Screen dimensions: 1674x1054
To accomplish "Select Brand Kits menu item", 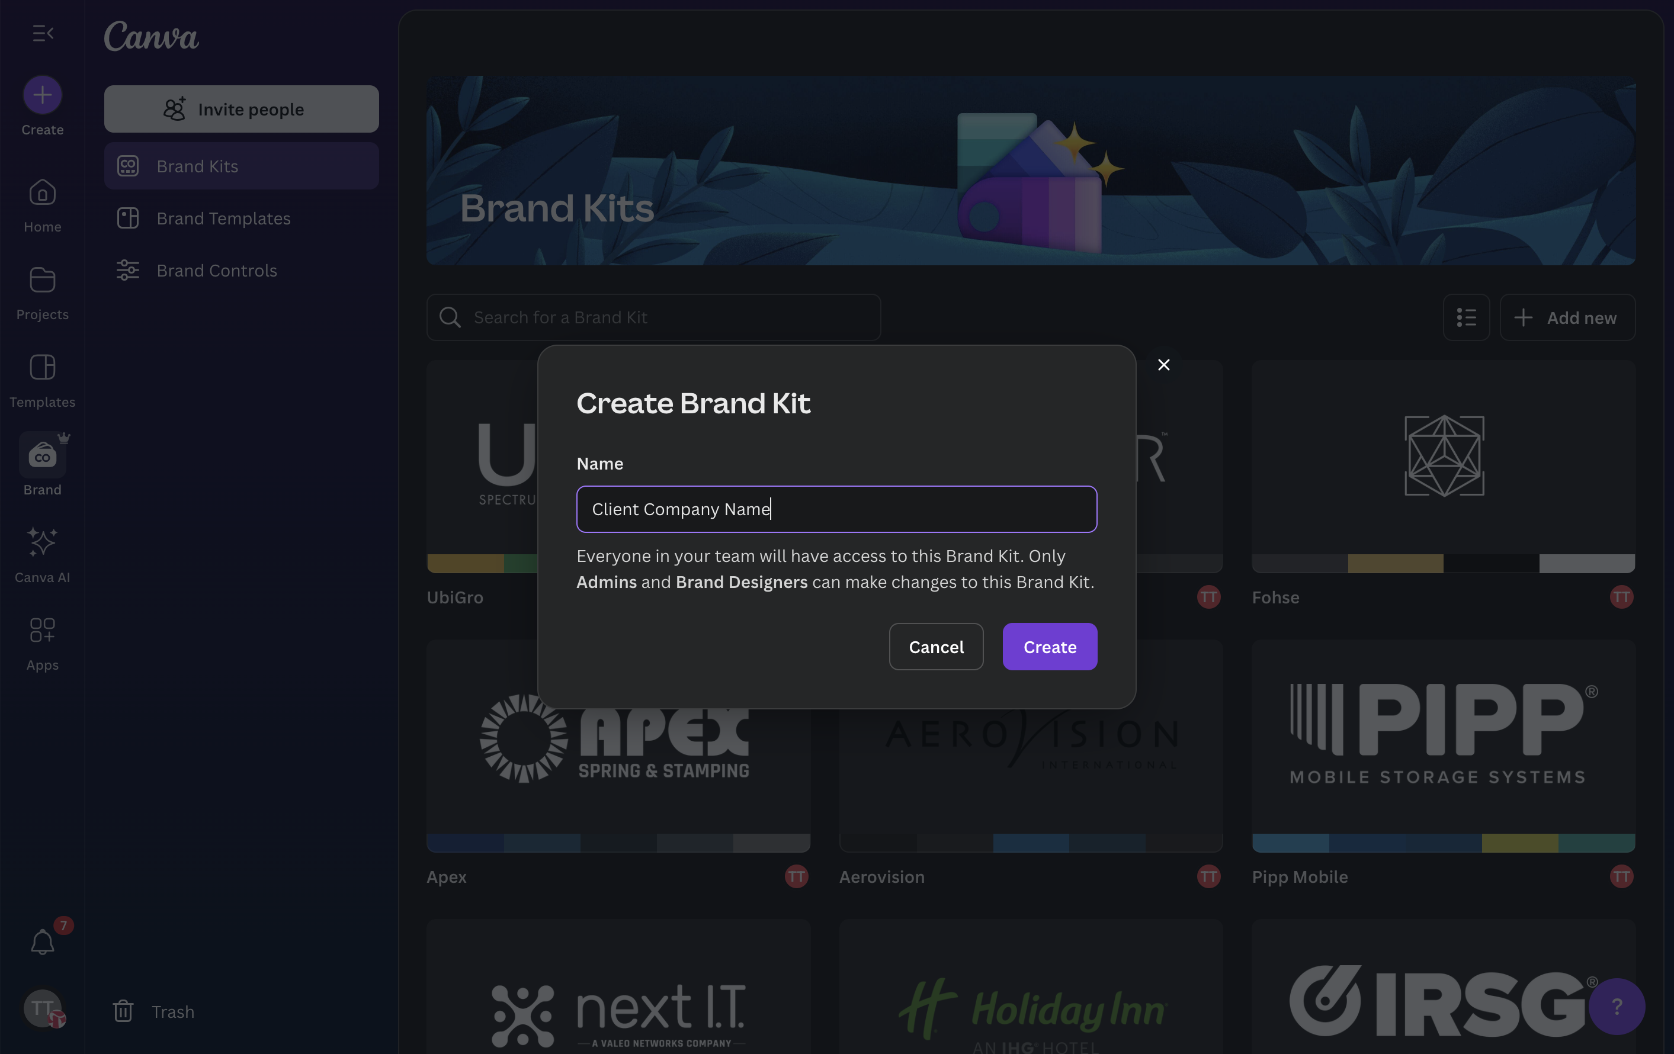I will click(241, 166).
